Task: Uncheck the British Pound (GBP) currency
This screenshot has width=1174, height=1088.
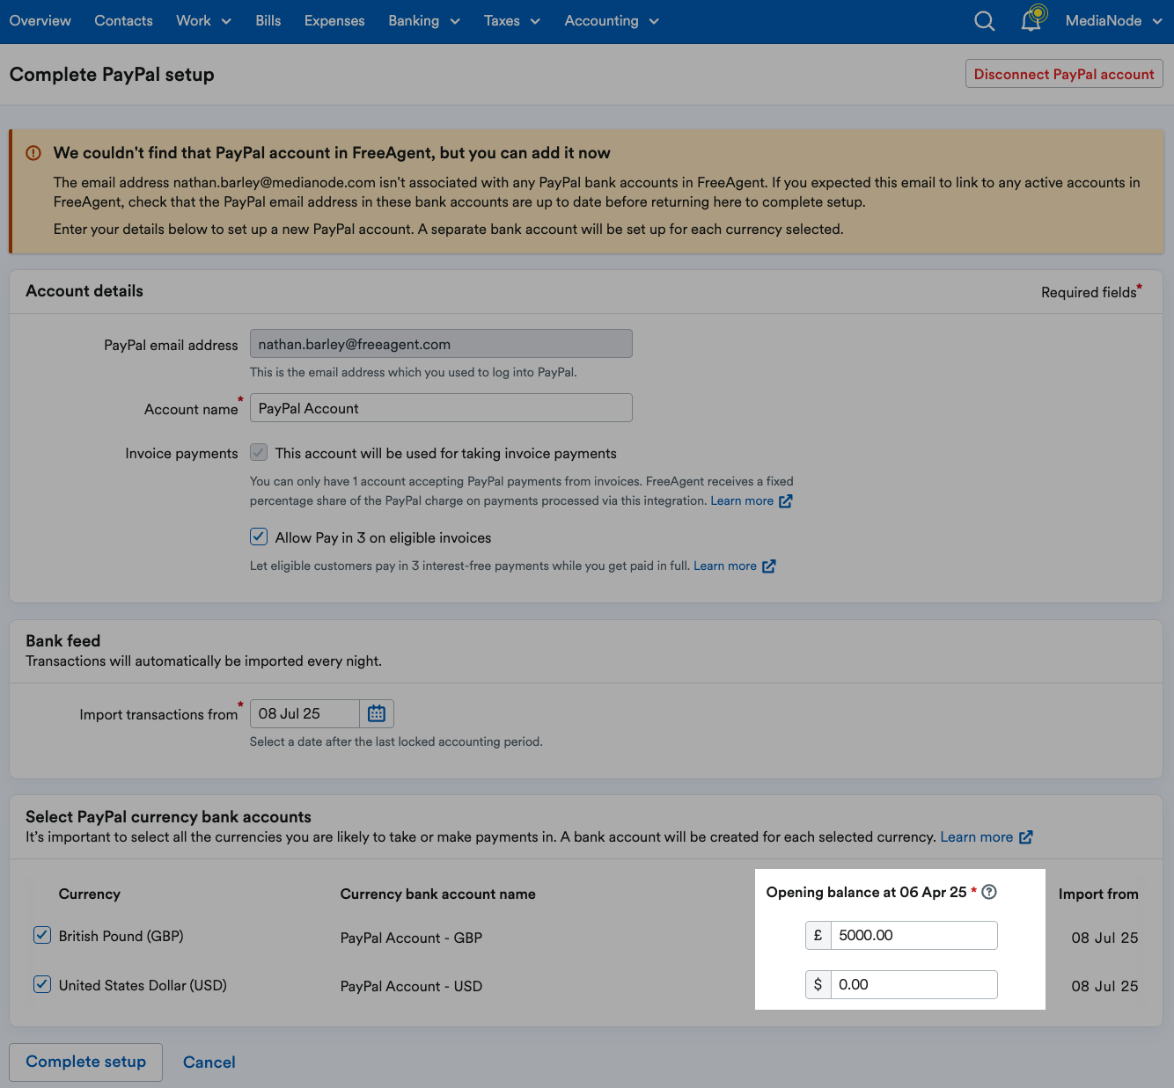Action: pyautogui.click(x=42, y=935)
